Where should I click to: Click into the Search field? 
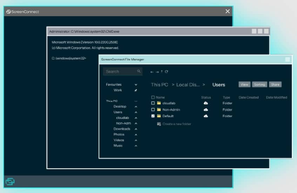tap(122, 71)
